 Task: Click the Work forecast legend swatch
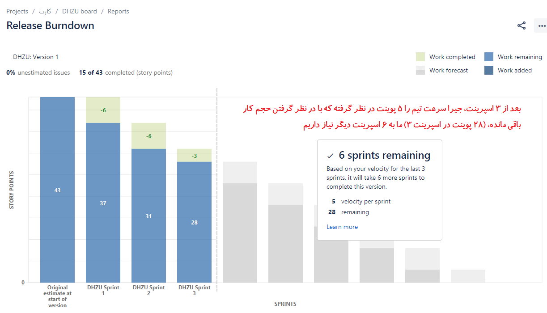[420, 70]
